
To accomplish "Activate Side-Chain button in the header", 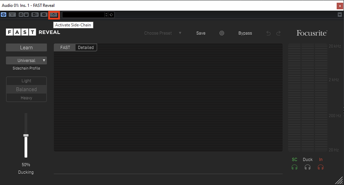I will 54,15.
